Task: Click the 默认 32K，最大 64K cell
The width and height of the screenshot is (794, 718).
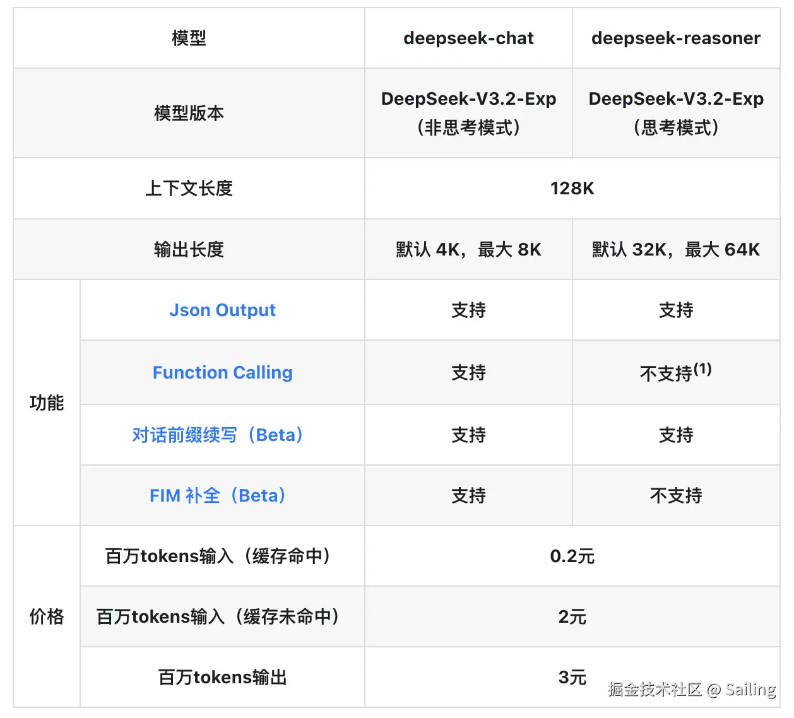Action: coord(675,250)
